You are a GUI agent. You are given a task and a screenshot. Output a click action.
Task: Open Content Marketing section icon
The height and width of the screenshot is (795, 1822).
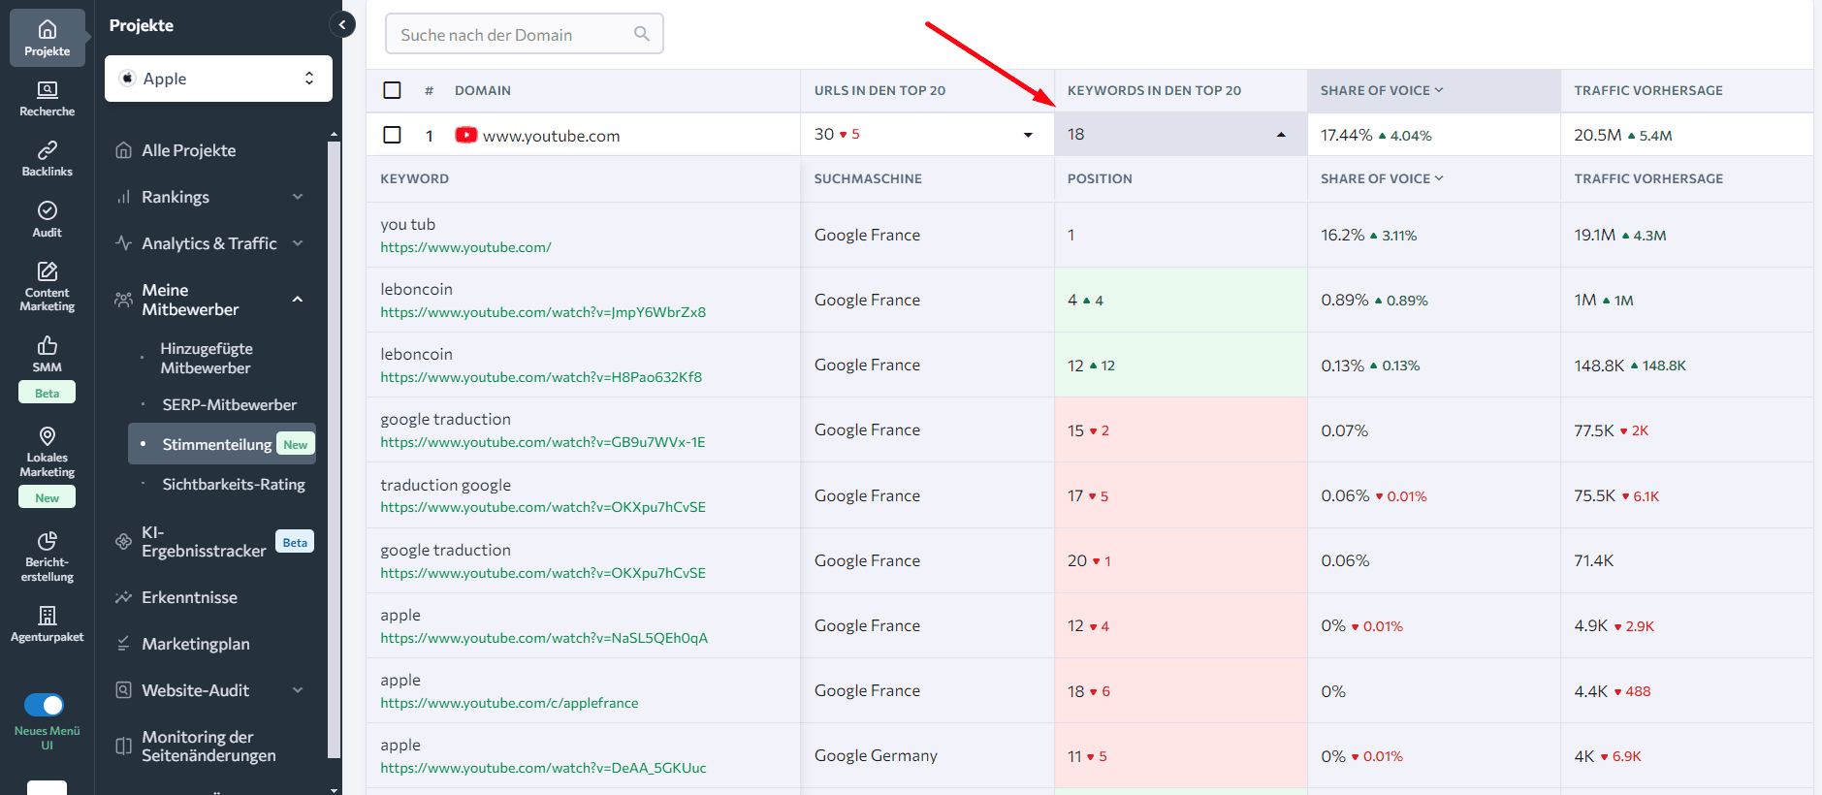[x=47, y=270]
